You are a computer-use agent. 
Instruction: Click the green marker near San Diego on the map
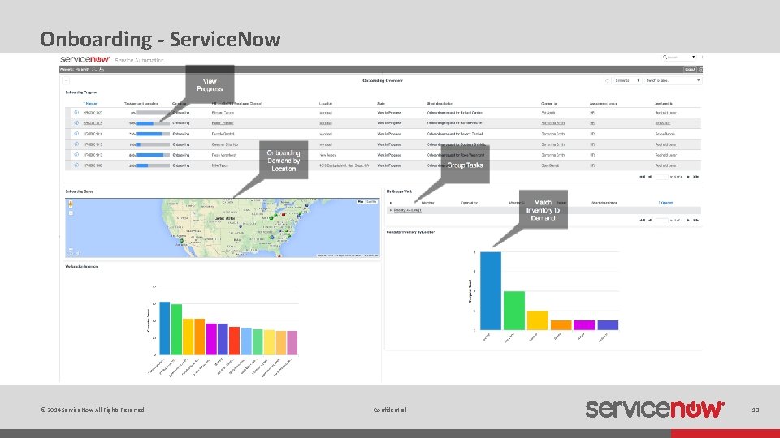pos(181,240)
